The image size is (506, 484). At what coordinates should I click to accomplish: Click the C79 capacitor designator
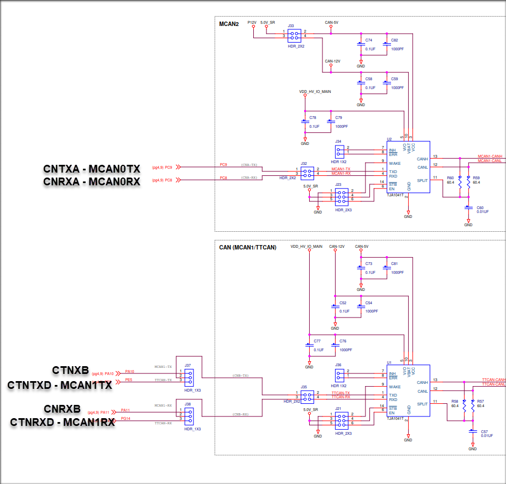338,117
